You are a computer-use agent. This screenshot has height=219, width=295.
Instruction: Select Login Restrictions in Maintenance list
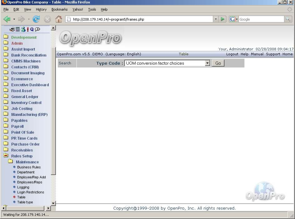(31, 192)
